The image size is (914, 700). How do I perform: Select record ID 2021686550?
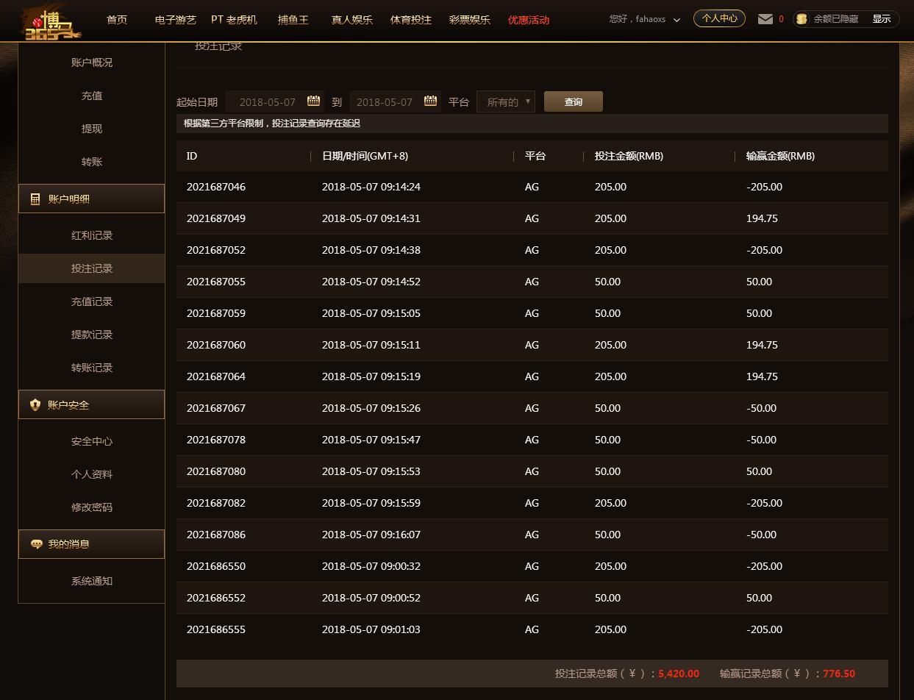coord(216,566)
